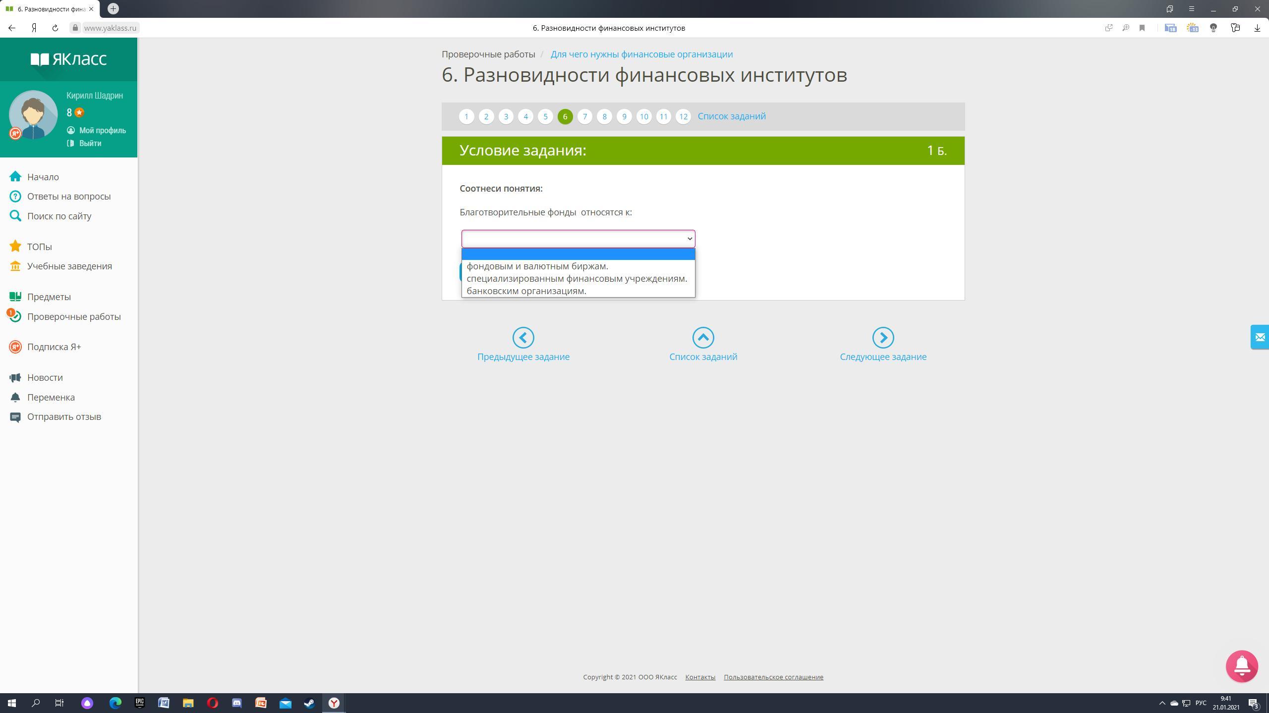
Task: Click Список заданий link beside task numbers
Action: [731, 116]
